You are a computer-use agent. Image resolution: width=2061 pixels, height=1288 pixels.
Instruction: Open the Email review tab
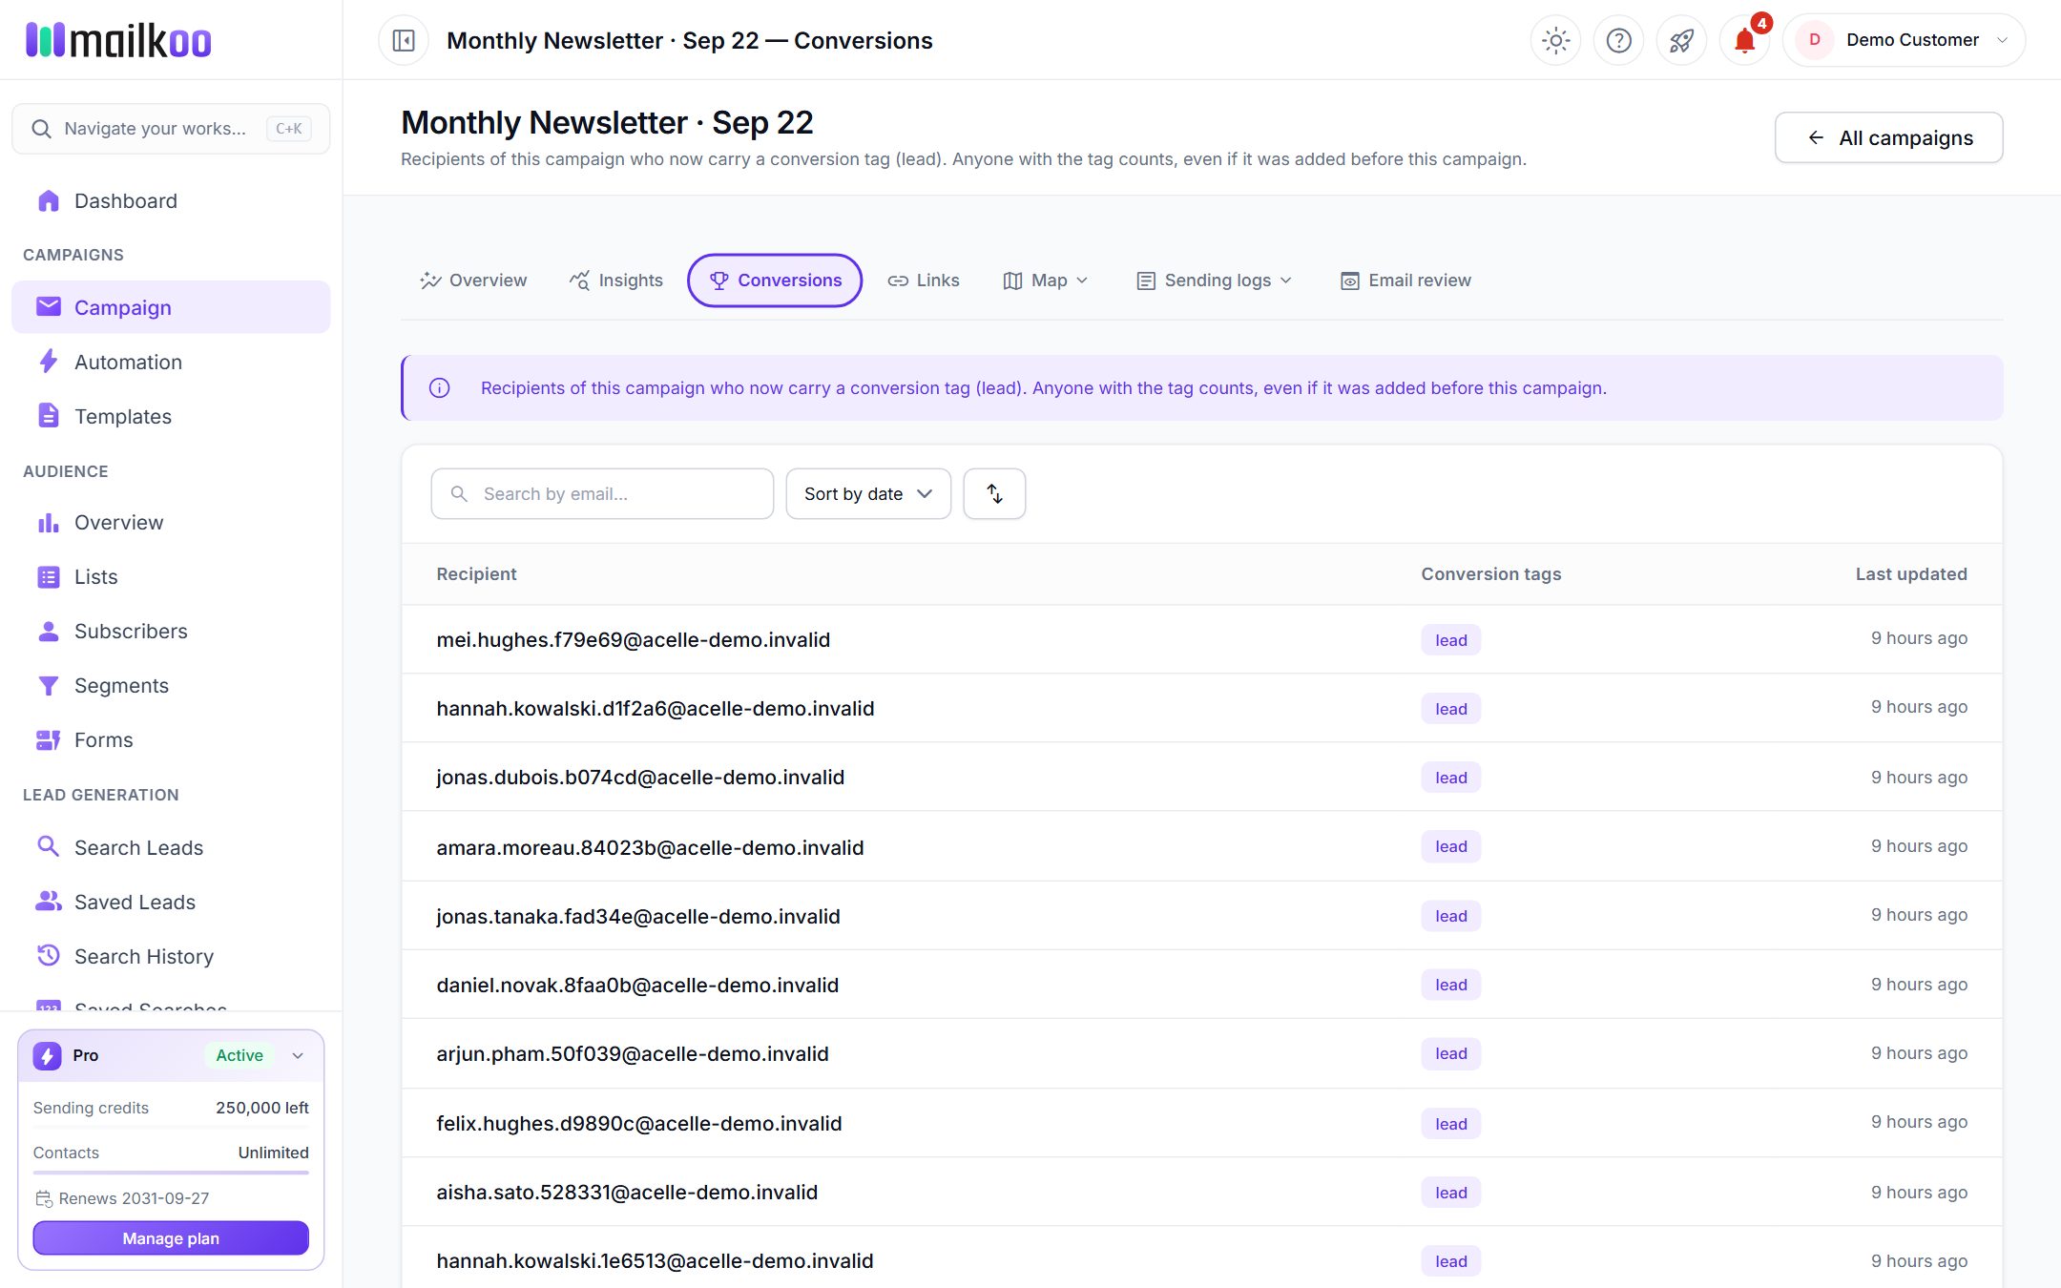[1405, 280]
